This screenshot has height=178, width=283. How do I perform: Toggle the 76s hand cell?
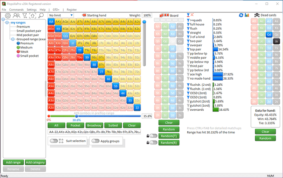coord(108,72)
